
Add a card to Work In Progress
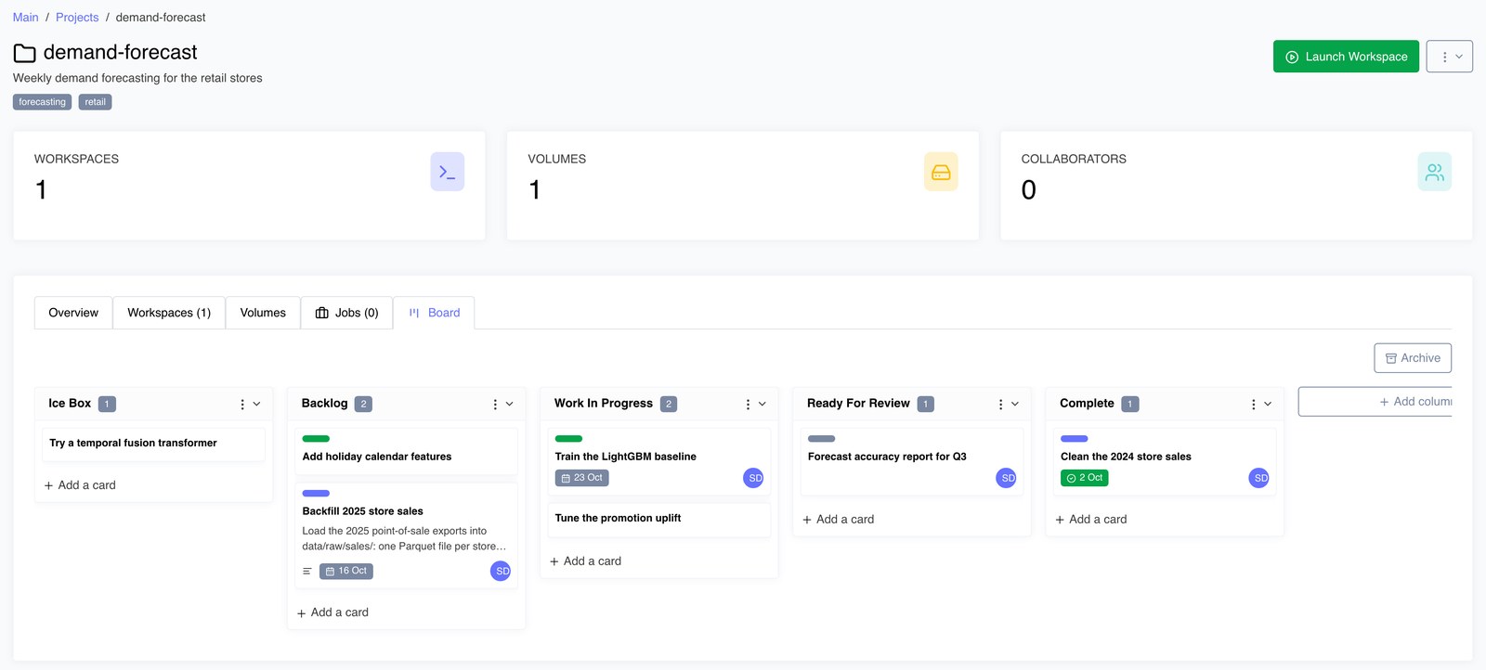585,561
